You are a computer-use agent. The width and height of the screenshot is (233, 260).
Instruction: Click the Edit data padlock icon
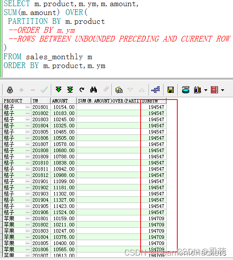pos(10,90)
